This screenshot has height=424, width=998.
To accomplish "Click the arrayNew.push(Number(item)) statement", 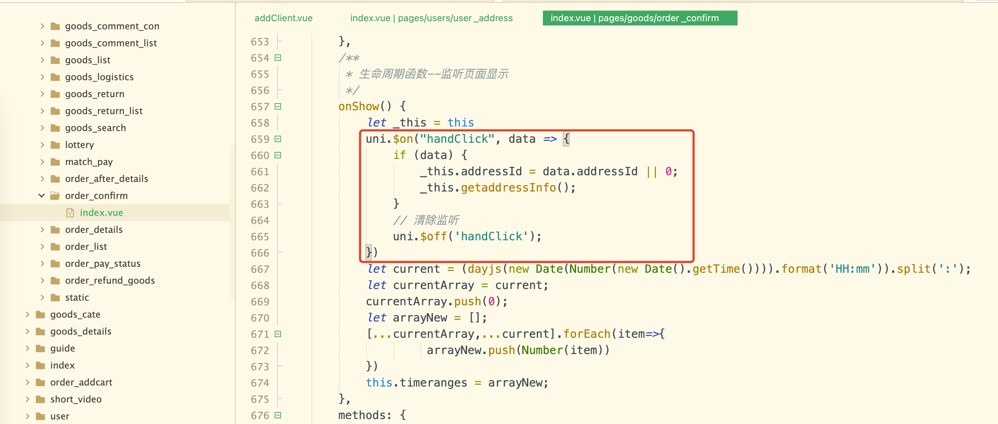I will pyautogui.click(x=518, y=350).
